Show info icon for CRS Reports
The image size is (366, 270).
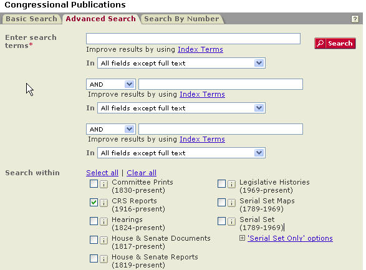click(x=104, y=203)
